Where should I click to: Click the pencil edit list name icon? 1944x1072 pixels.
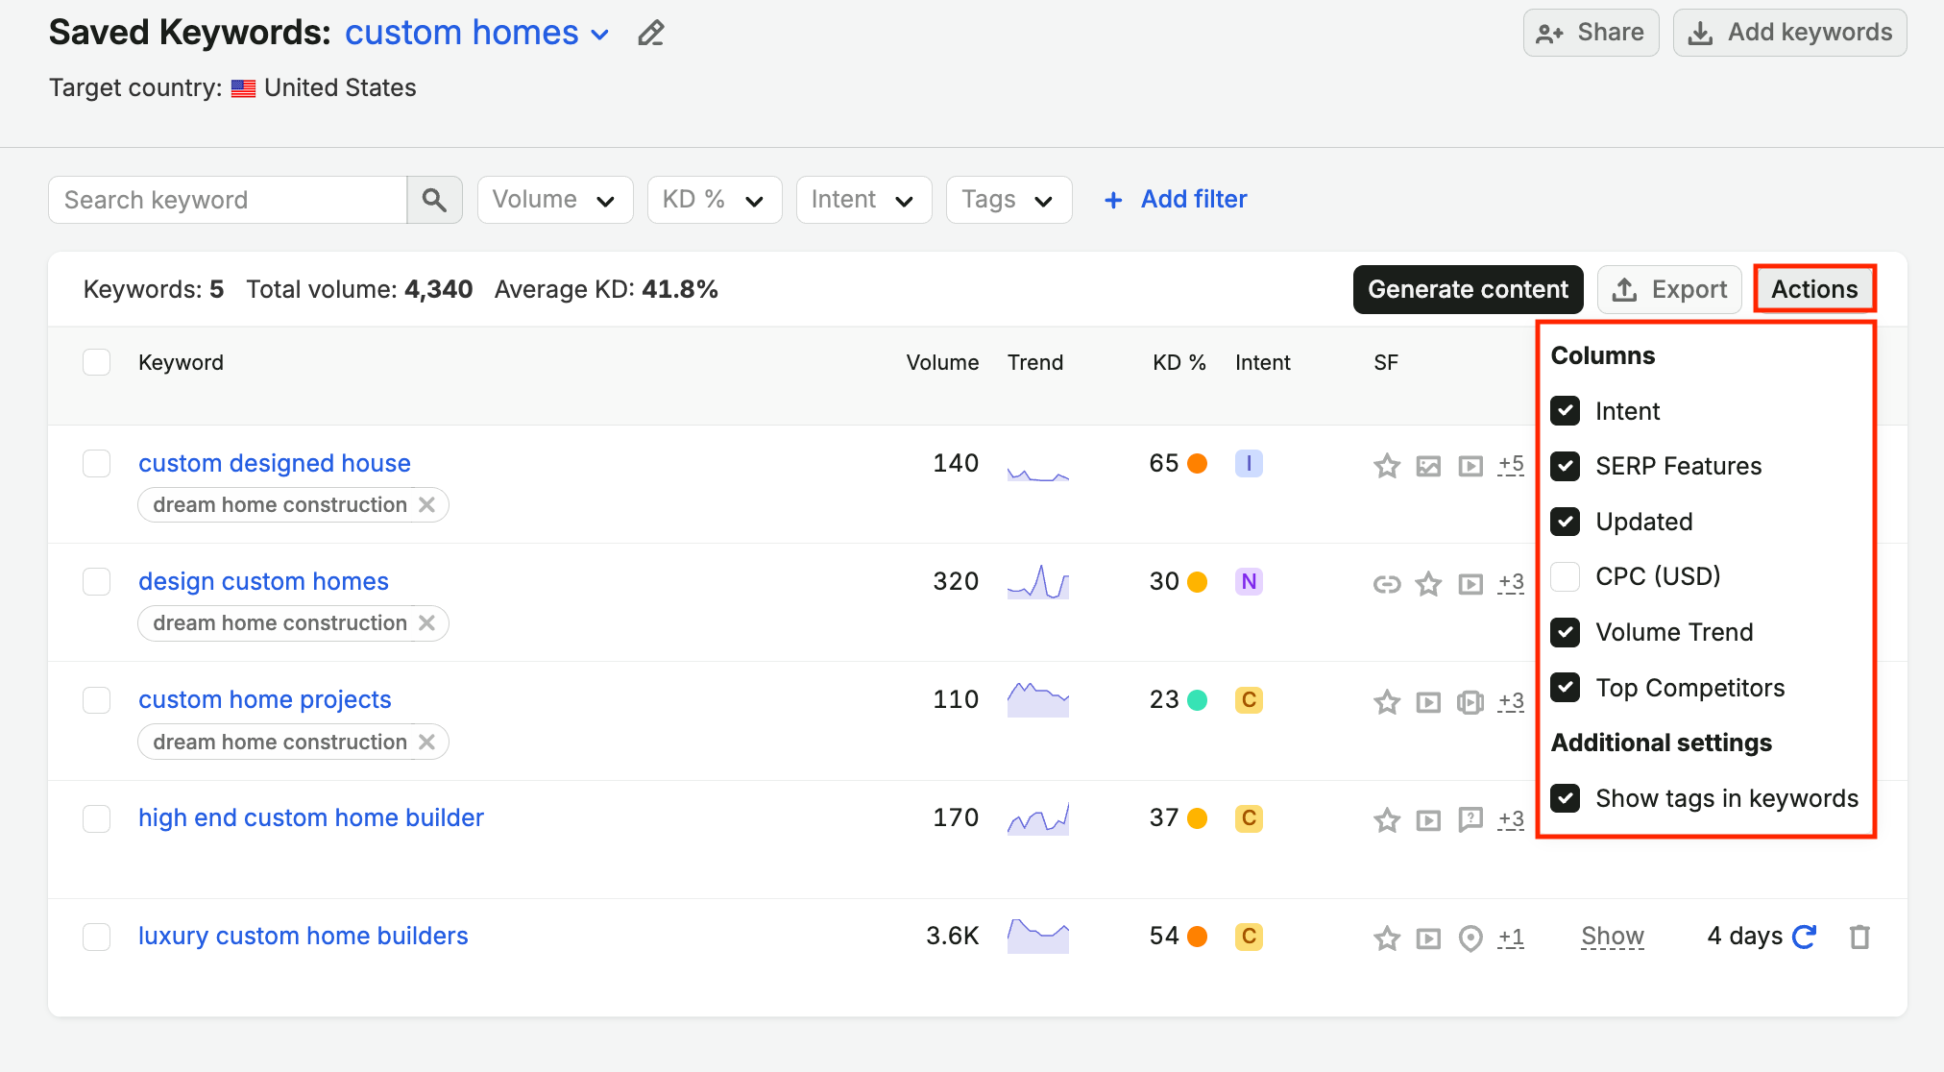(651, 33)
